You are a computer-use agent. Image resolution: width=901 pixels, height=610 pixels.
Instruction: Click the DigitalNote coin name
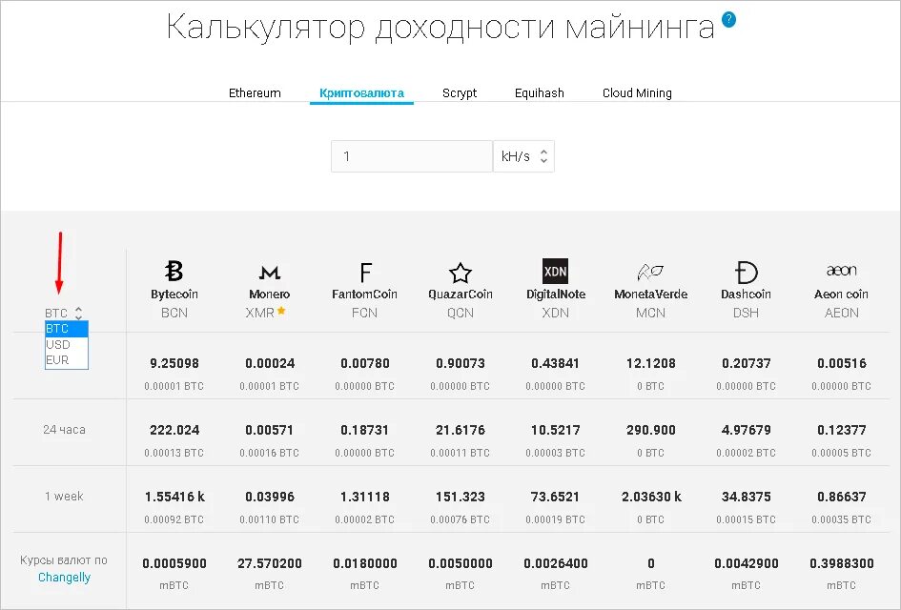tap(556, 295)
